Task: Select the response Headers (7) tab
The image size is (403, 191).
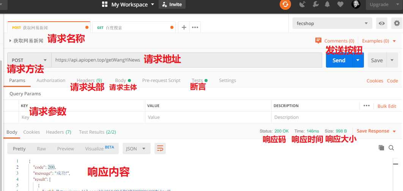Action: [x=58, y=132]
